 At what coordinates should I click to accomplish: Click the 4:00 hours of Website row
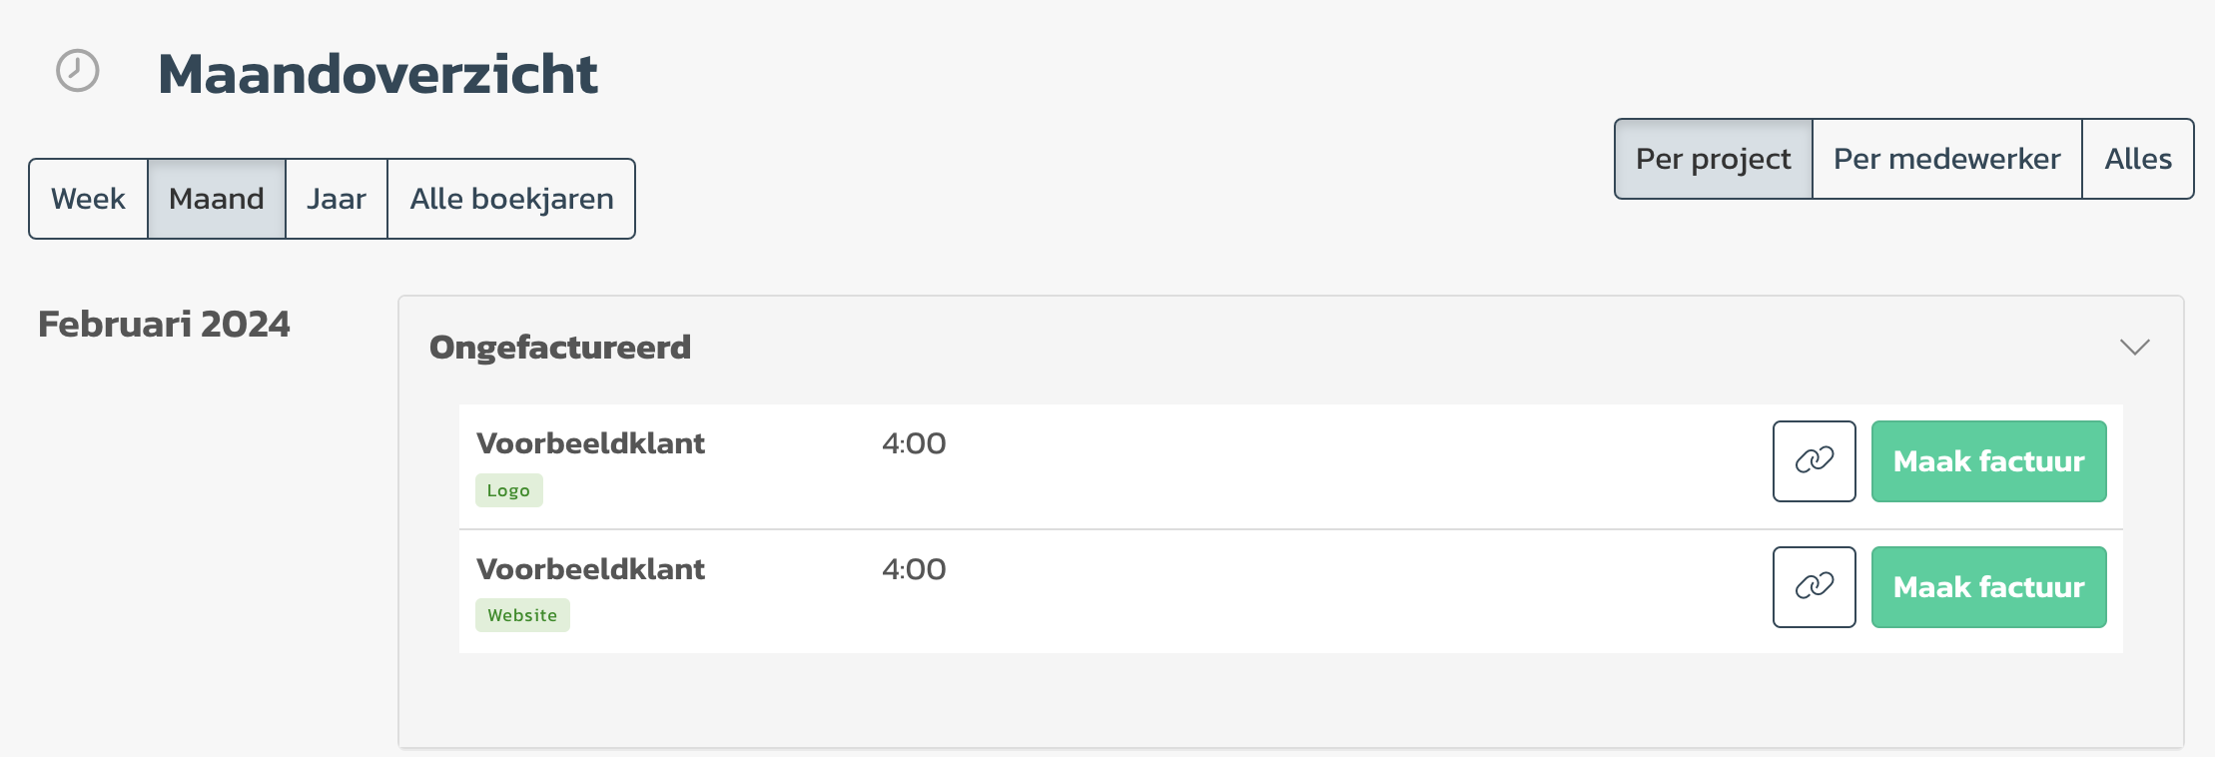tap(914, 569)
